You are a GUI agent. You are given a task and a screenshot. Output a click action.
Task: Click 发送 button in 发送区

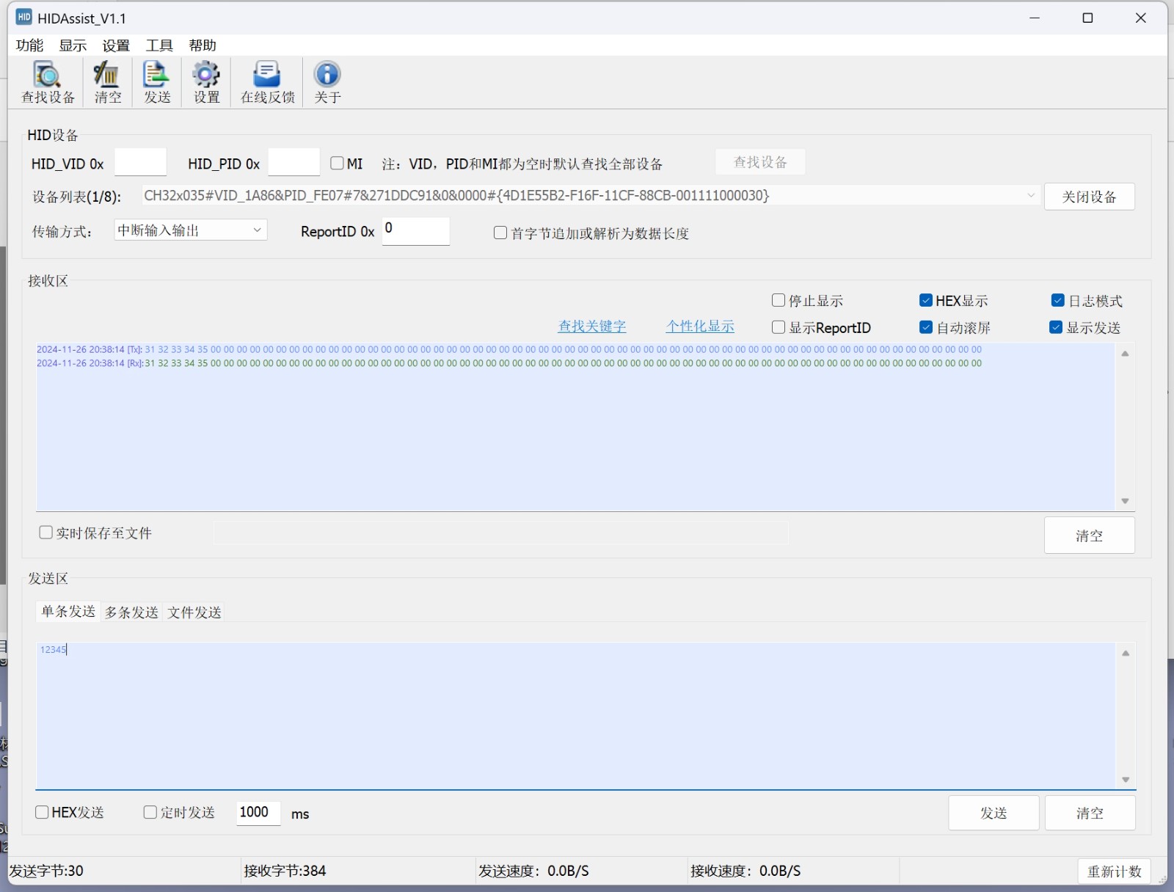click(993, 813)
